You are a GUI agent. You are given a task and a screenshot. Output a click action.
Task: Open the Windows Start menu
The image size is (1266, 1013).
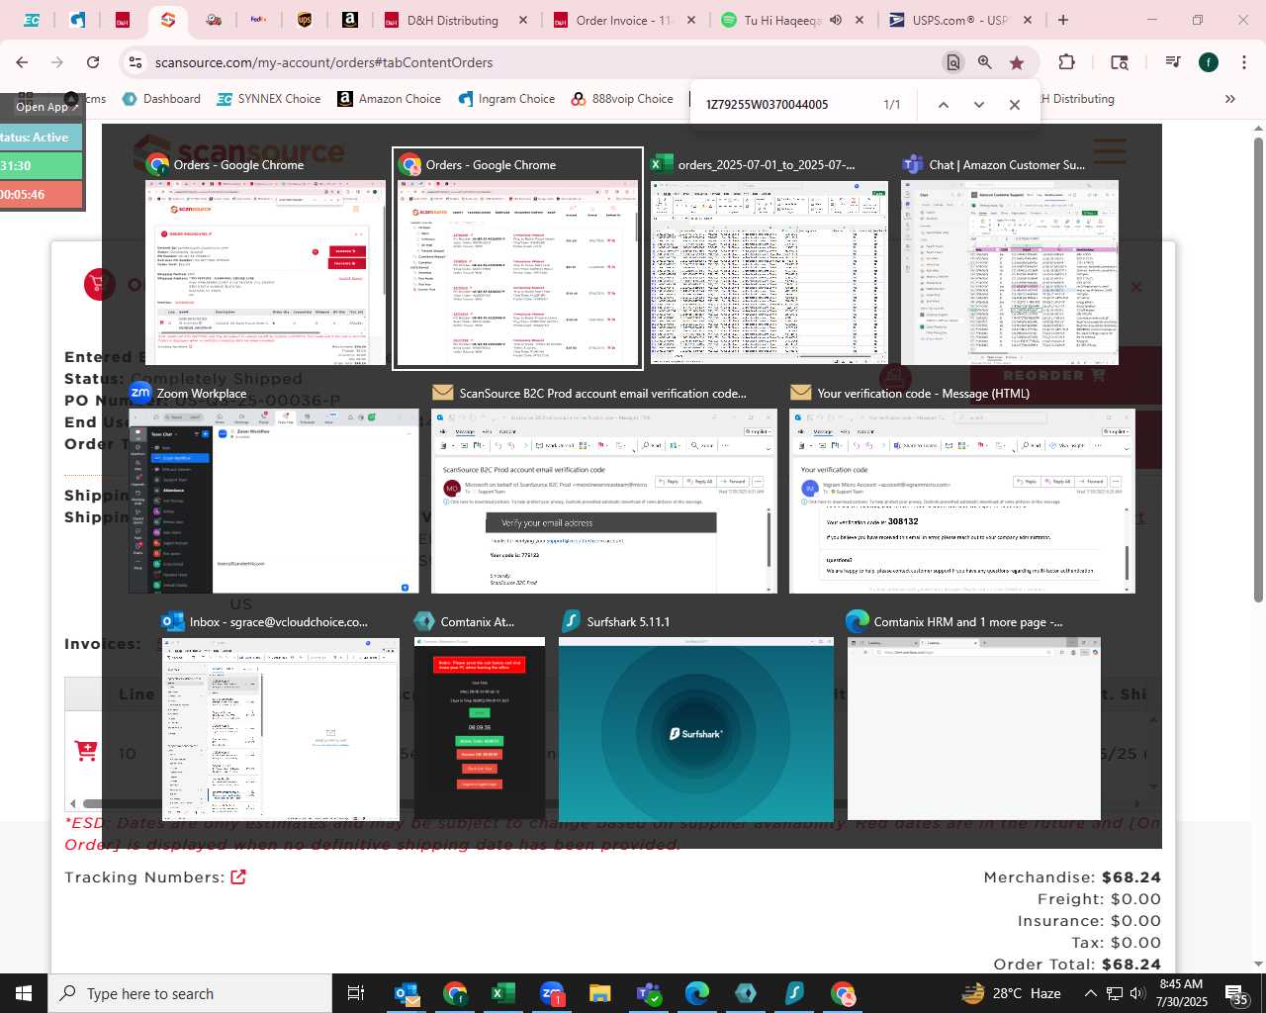(x=24, y=993)
